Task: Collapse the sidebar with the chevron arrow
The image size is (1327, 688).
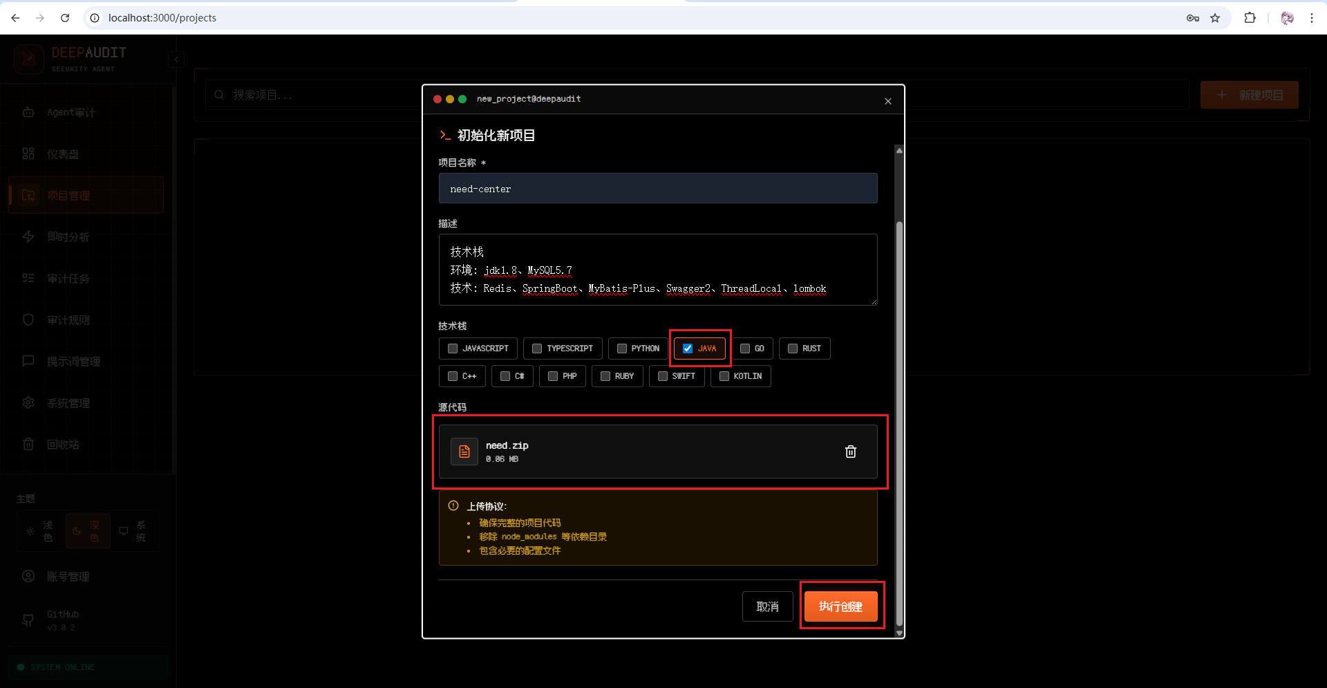Action: pos(176,59)
